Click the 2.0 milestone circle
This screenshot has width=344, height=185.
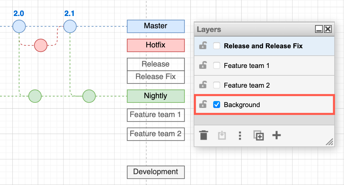19,26
